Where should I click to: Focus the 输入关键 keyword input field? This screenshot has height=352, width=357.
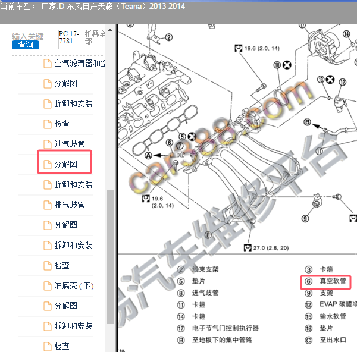27,36
